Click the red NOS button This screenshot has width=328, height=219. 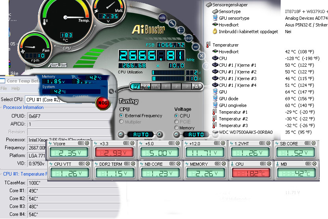click(x=103, y=103)
